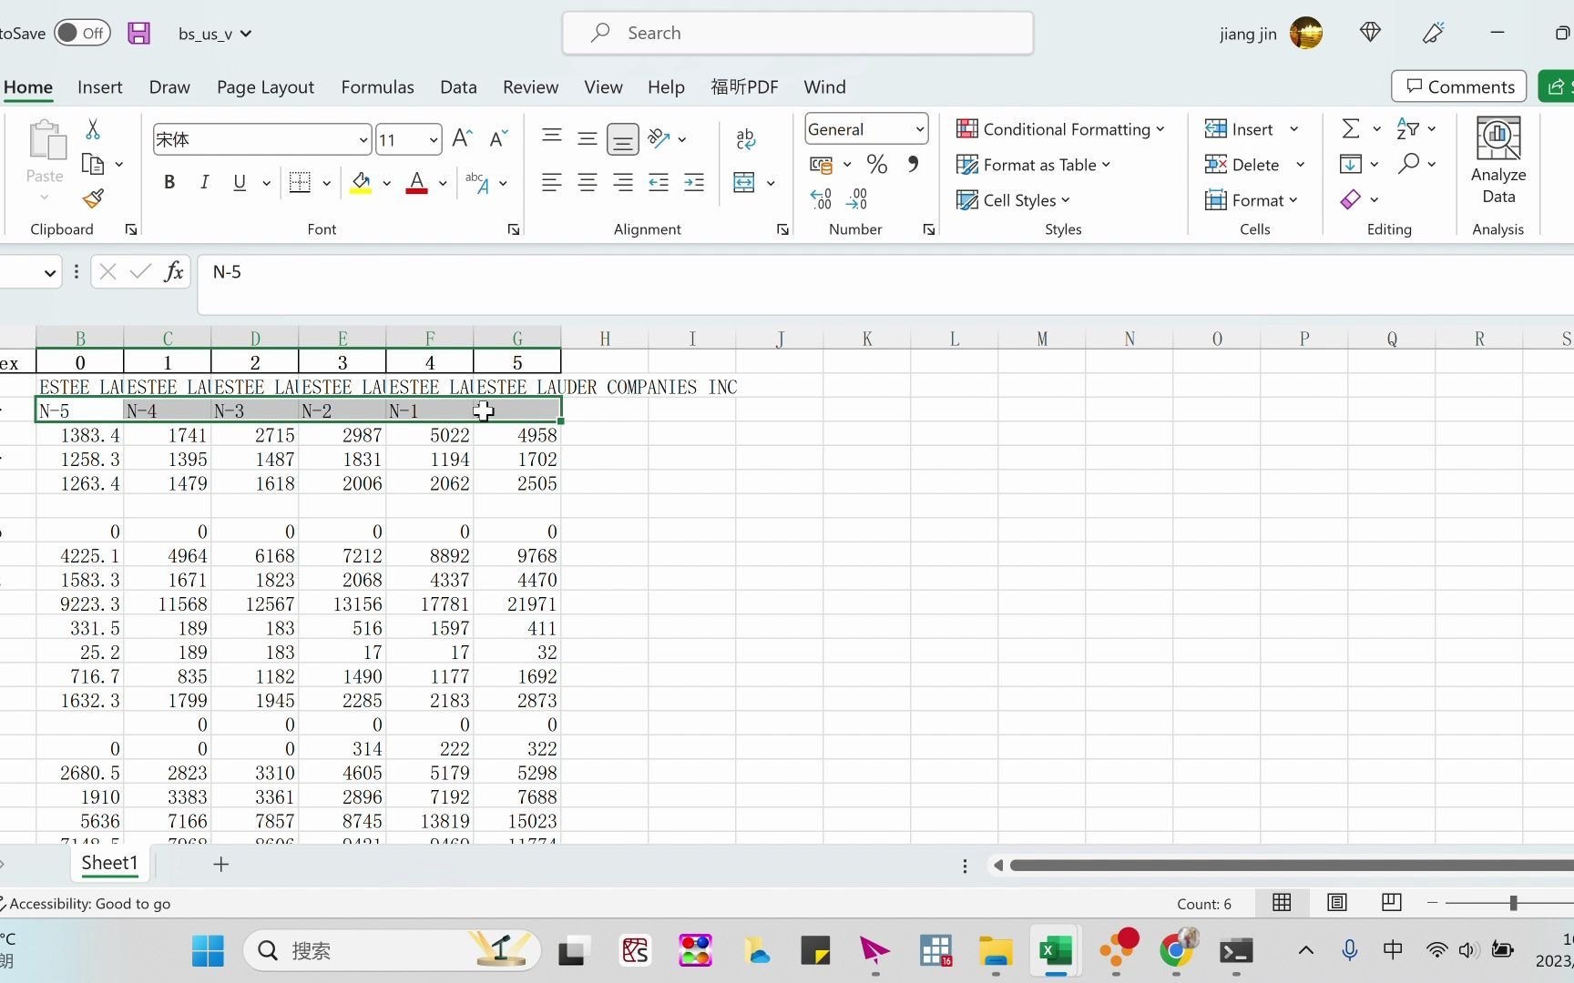Apply yellow fill color bucket
This screenshot has height=983, width=1574.
(x=361, y=182)
